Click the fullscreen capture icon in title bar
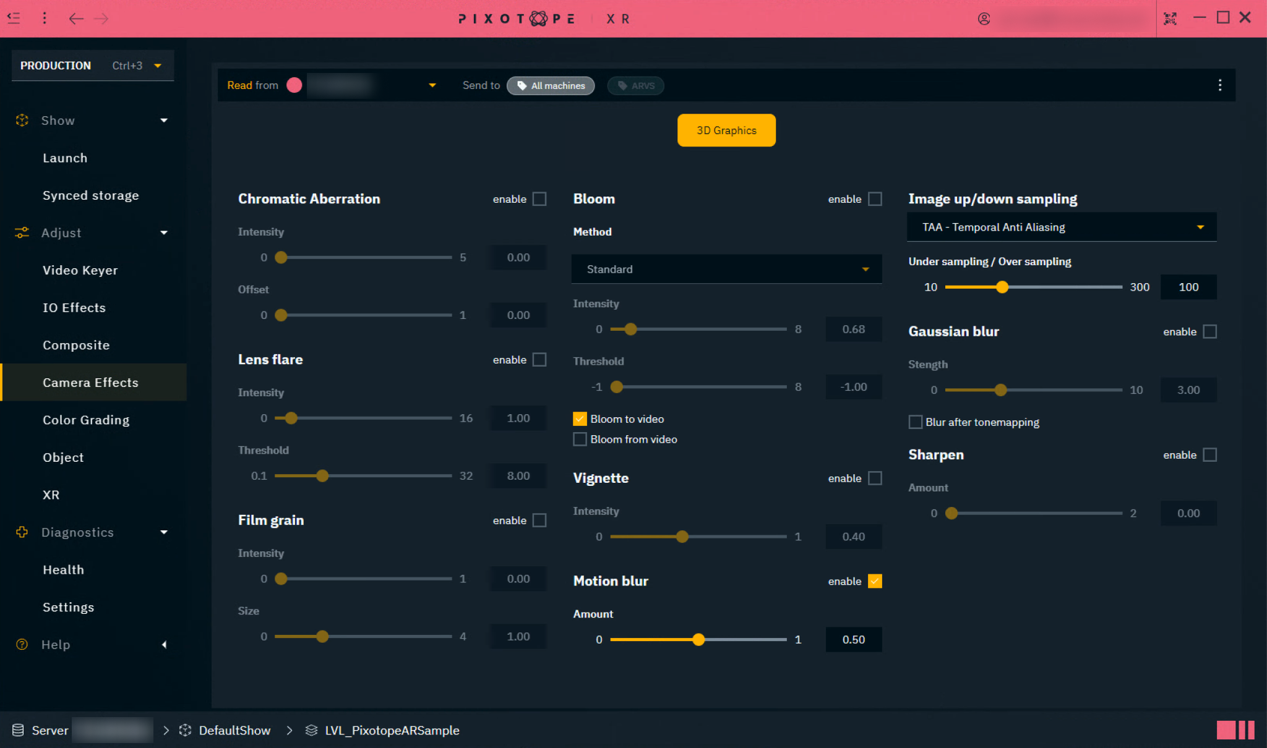This screenshot has width=1267, height=748. pyautogui.click(x=1170, y=19)
